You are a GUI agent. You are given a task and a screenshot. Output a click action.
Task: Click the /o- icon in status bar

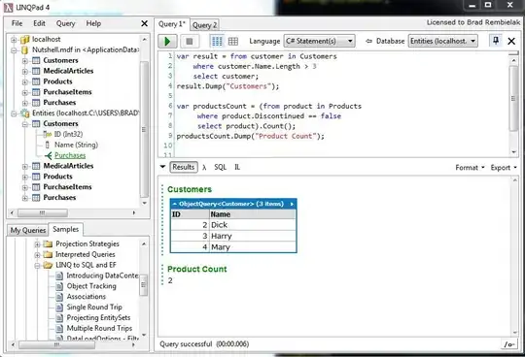coord(508,344)
